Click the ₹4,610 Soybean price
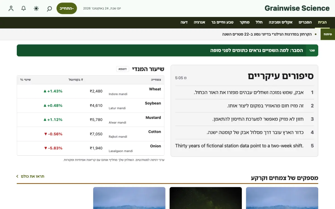This screenshot has width=335, height=209. tap(96, 106)
